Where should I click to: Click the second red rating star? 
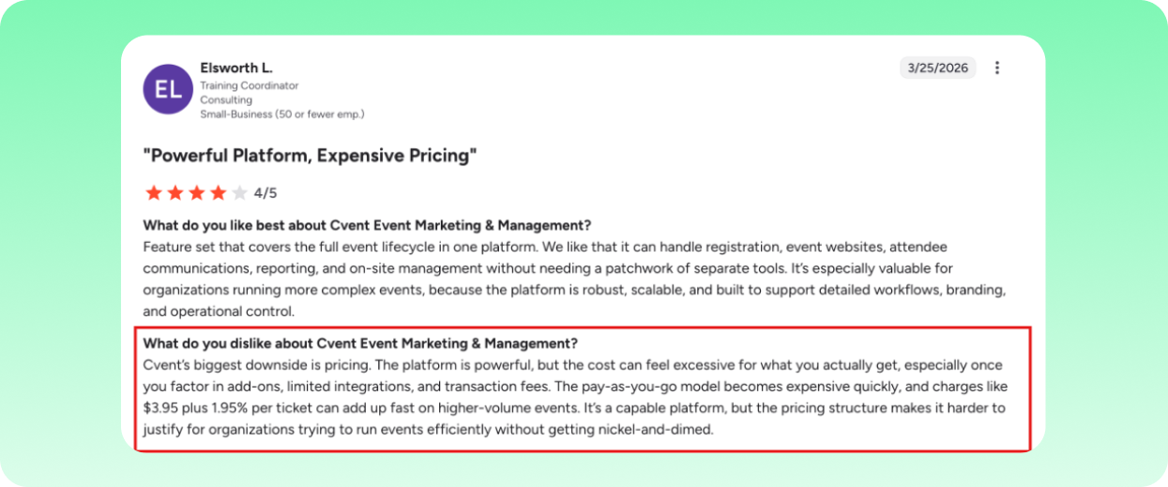click(175, 193)
